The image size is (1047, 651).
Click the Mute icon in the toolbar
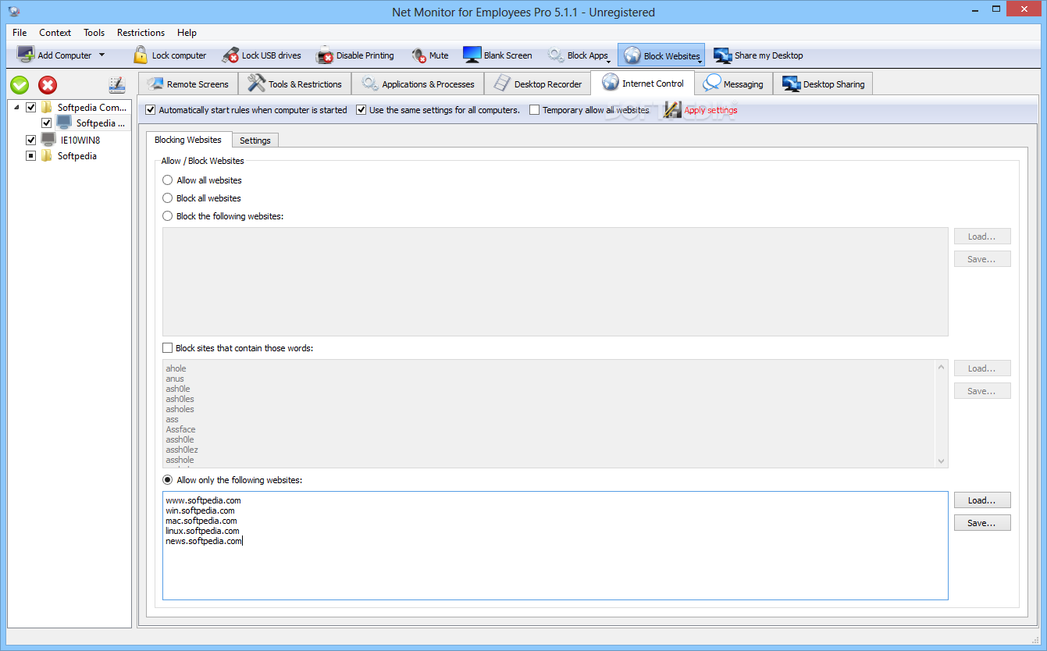[x=419, y=55]
